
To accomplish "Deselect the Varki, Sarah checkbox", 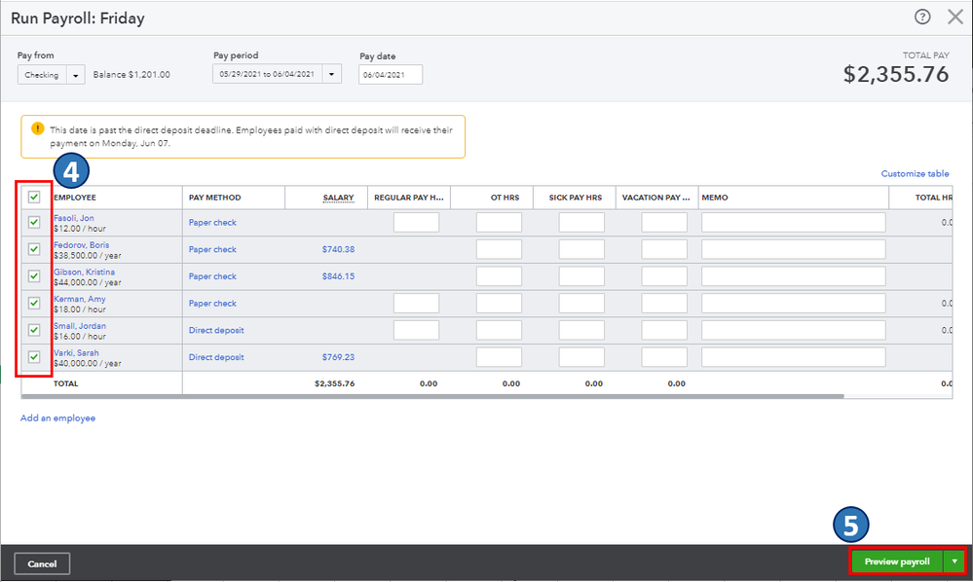I will pos(34,356).
